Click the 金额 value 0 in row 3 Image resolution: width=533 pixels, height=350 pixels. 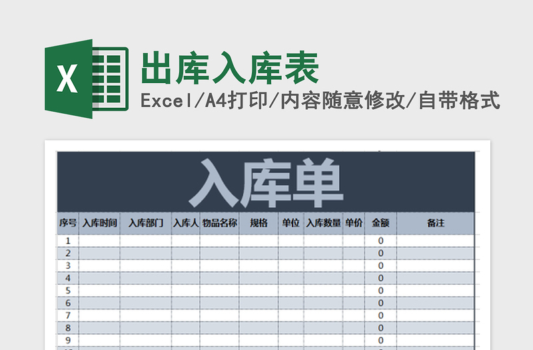380,265
